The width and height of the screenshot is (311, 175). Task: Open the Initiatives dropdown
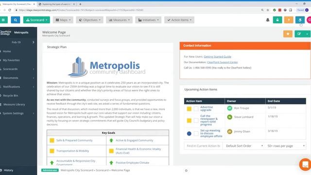148,20
